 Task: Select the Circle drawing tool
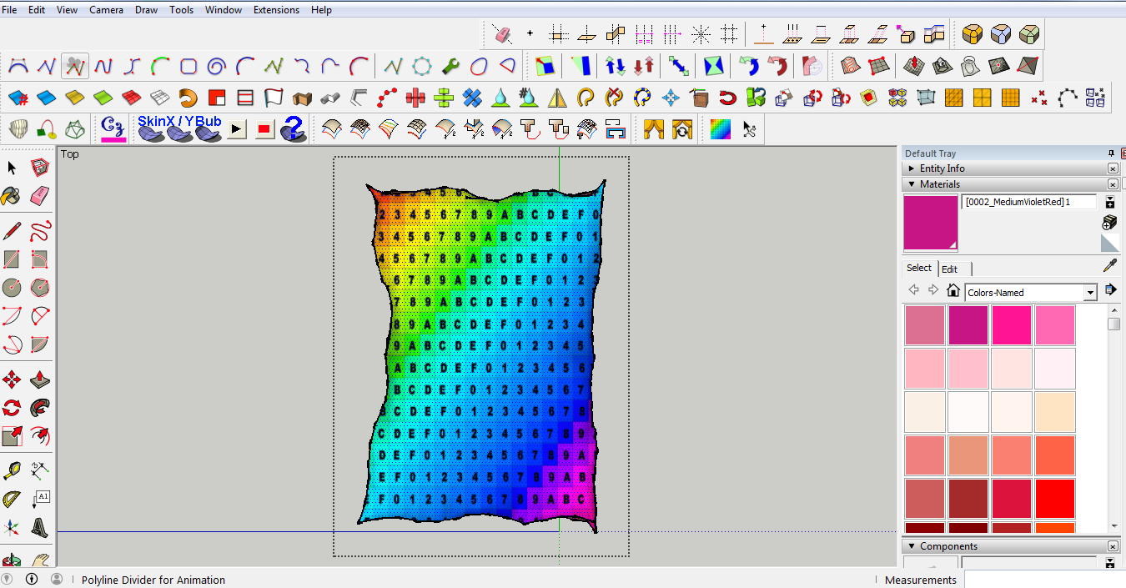point(12,287)
